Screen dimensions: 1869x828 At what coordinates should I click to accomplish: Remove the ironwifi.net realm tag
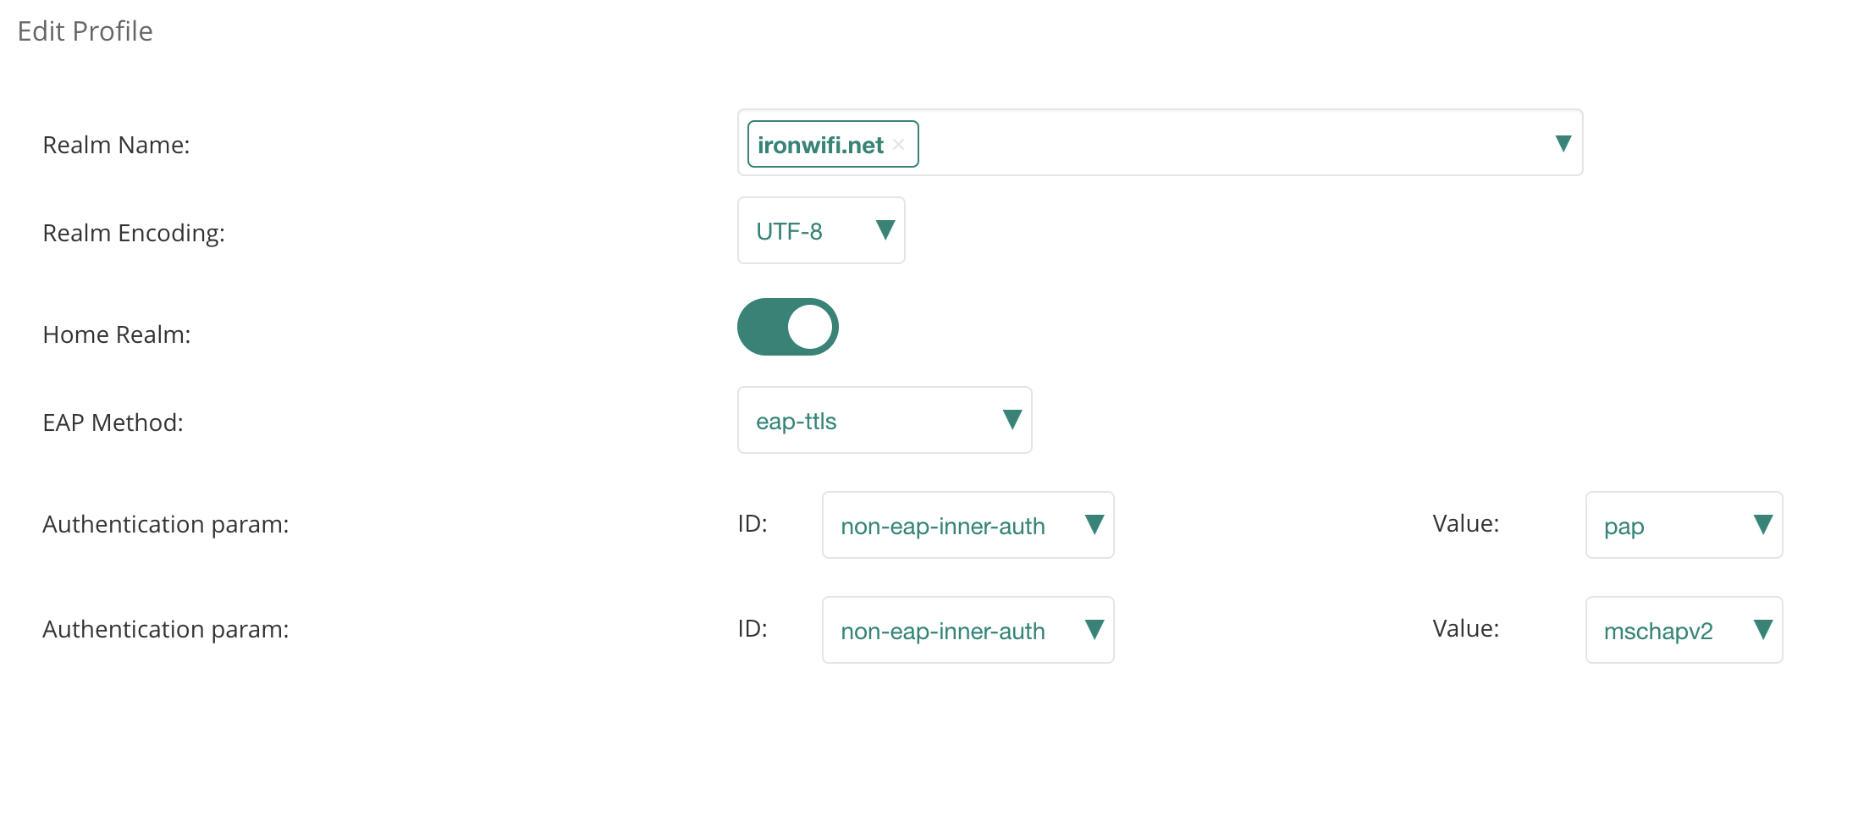click(898, 144)
